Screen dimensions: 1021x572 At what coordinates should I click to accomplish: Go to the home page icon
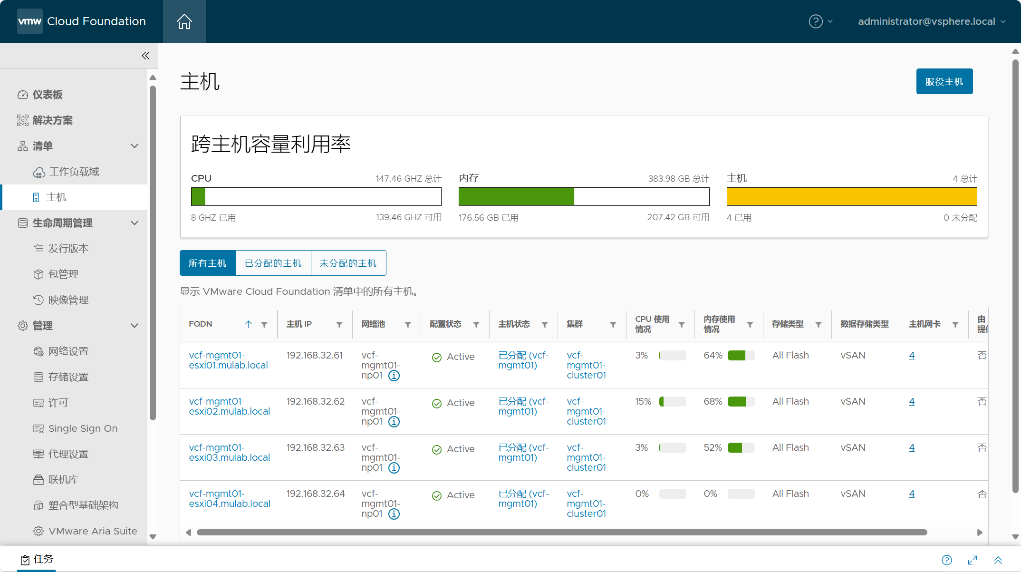point(184,21)
